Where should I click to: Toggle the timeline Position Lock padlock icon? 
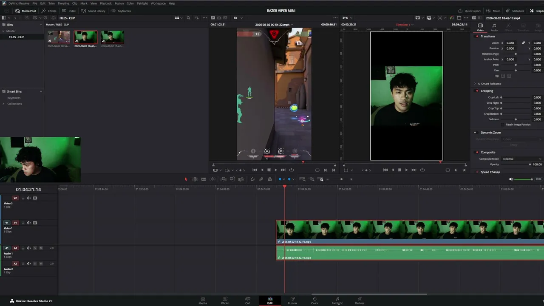pyautogui.click(x=270, y=179)
